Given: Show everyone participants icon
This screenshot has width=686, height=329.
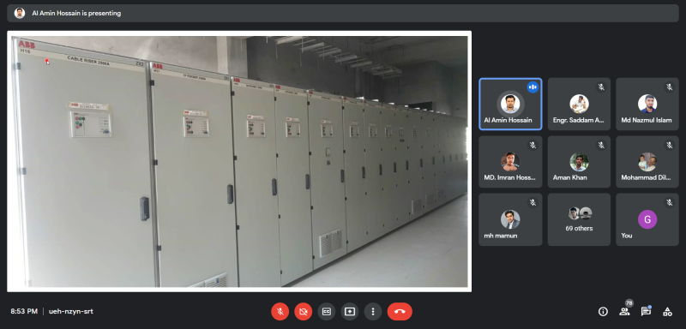Looking at the screenshot, I should tap(624, 312).
